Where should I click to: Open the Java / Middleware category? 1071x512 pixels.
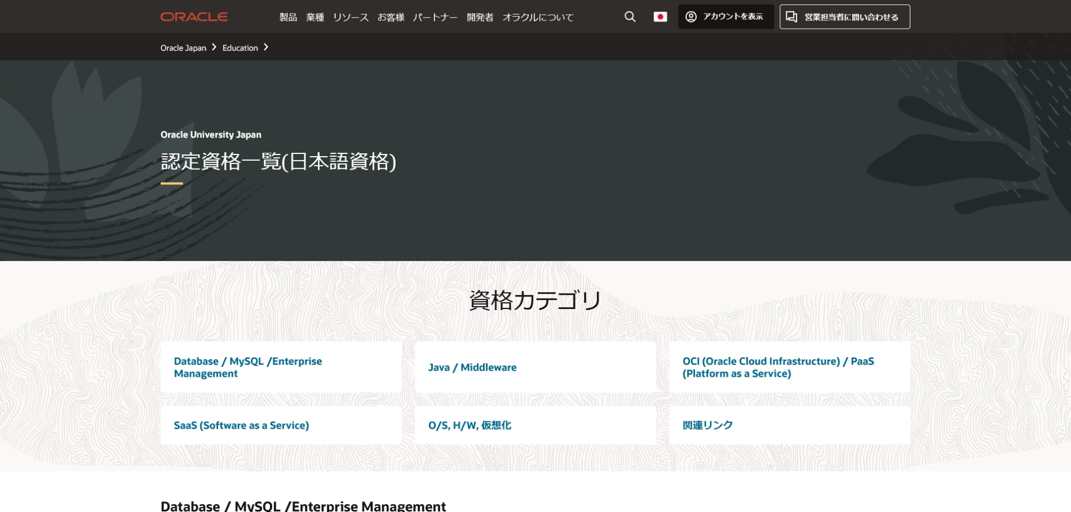[x=535, y=367]
